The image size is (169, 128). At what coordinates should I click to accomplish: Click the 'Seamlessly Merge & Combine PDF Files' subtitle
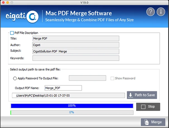pos(89,20)
